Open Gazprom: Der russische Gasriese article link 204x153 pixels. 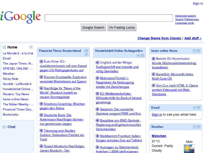[118, 111]
